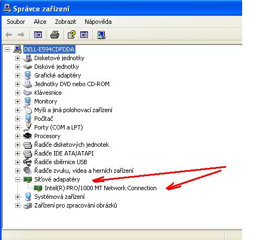This screenshot has height=240, width=278.
Task: Select the Procesory label
Action: (47, 136)
